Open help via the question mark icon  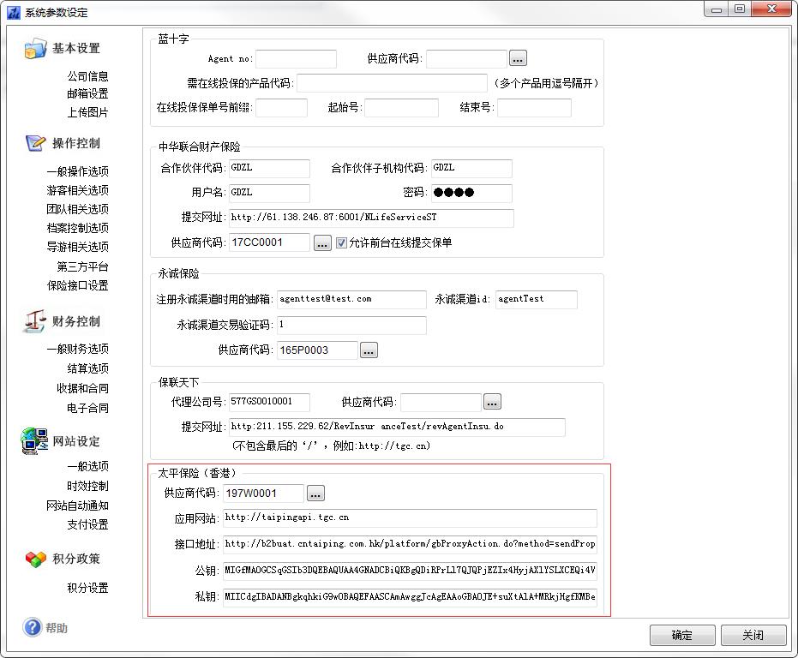(33, 628)
